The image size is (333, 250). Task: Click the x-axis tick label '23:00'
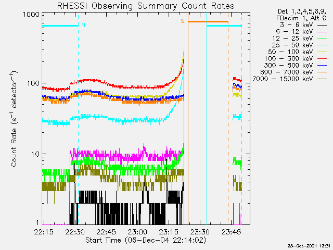pos(137,232)
